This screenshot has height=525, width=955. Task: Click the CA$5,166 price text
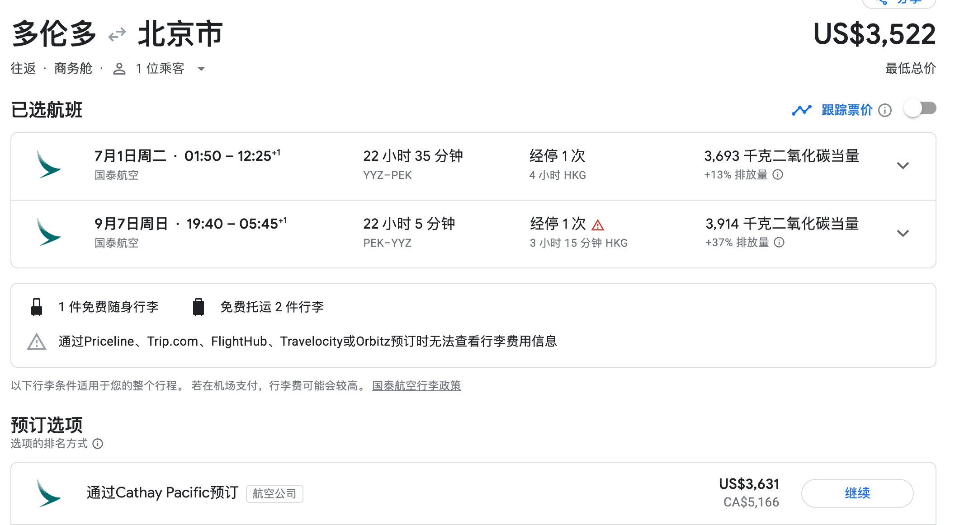point(751,502)
